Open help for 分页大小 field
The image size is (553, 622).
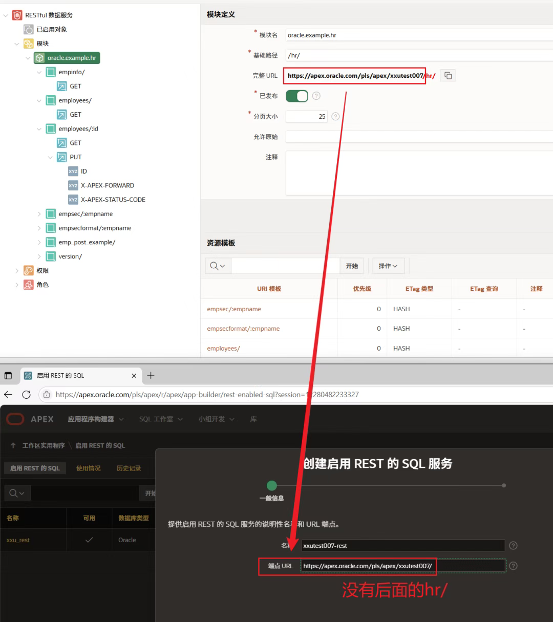click(x=335, y=116)
